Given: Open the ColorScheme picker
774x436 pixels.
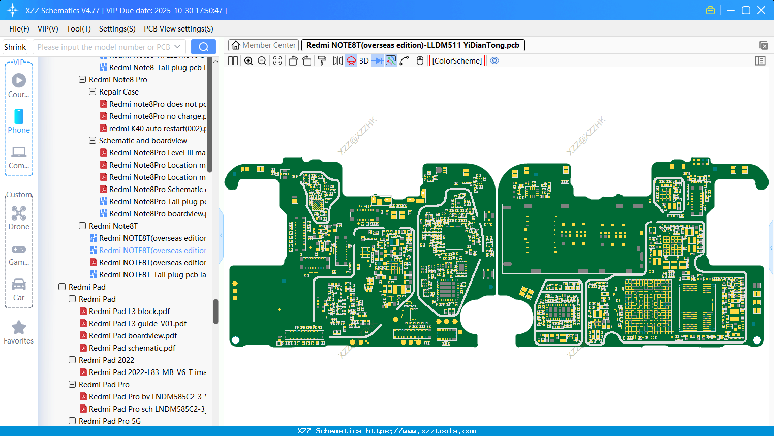Looking at the screenshot, I should pyautogui.click(x=456, y=61).
